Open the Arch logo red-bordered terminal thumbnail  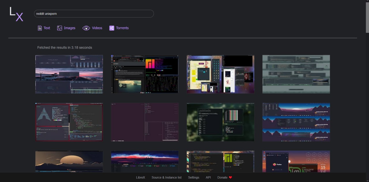(69, 122)
